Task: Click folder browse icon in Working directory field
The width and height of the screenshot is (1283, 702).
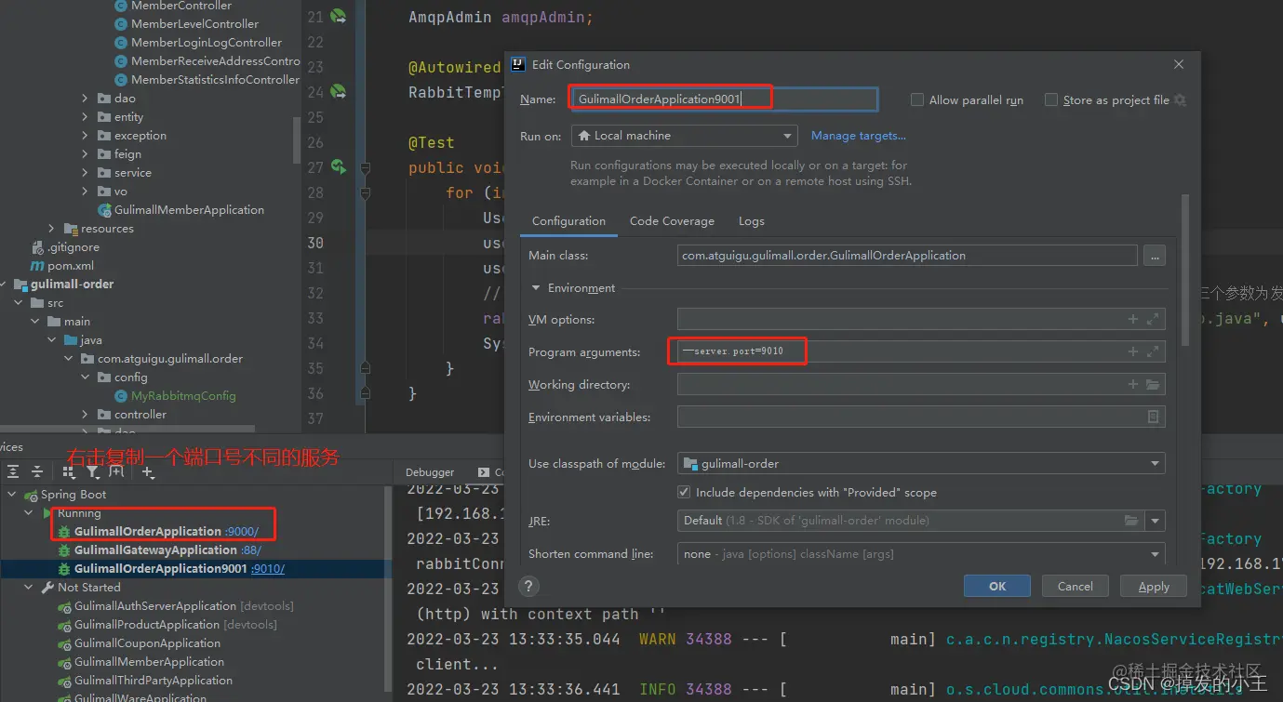Action: coord(1153,384)
